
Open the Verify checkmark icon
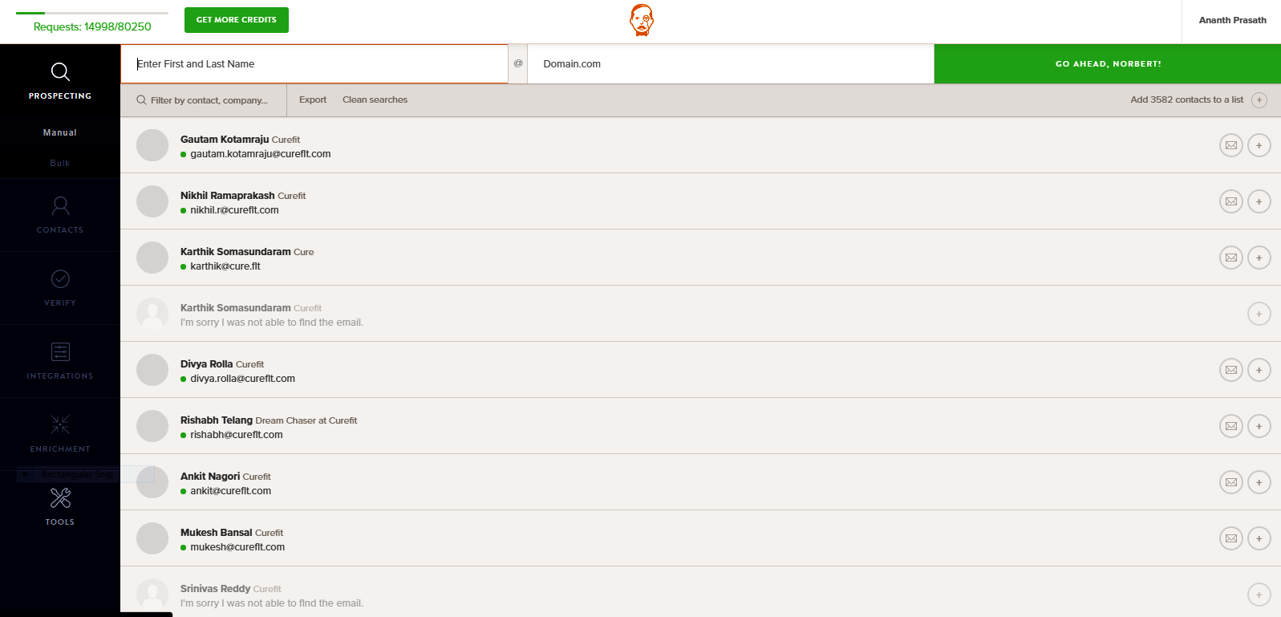[x=60, y=278]
